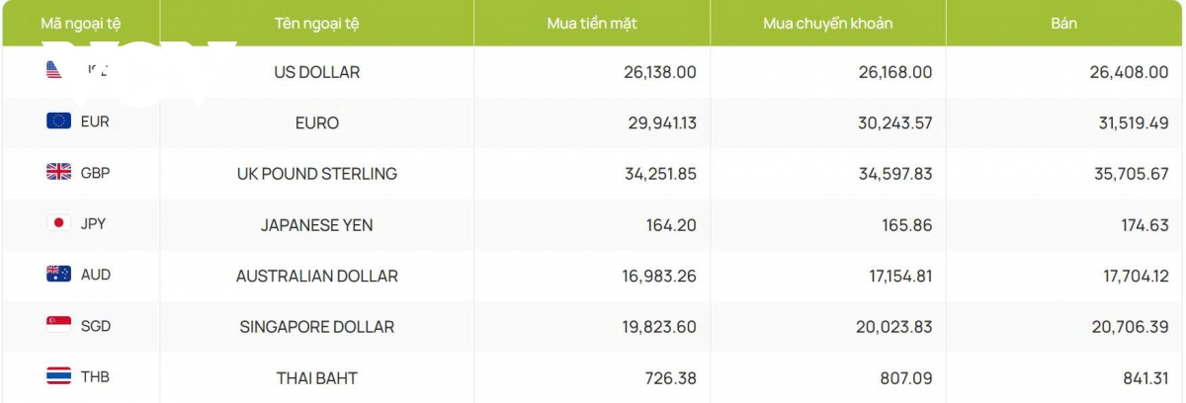Click the Thailand flag icon
The image size is (1186, 403).
[x=58, y=376]
